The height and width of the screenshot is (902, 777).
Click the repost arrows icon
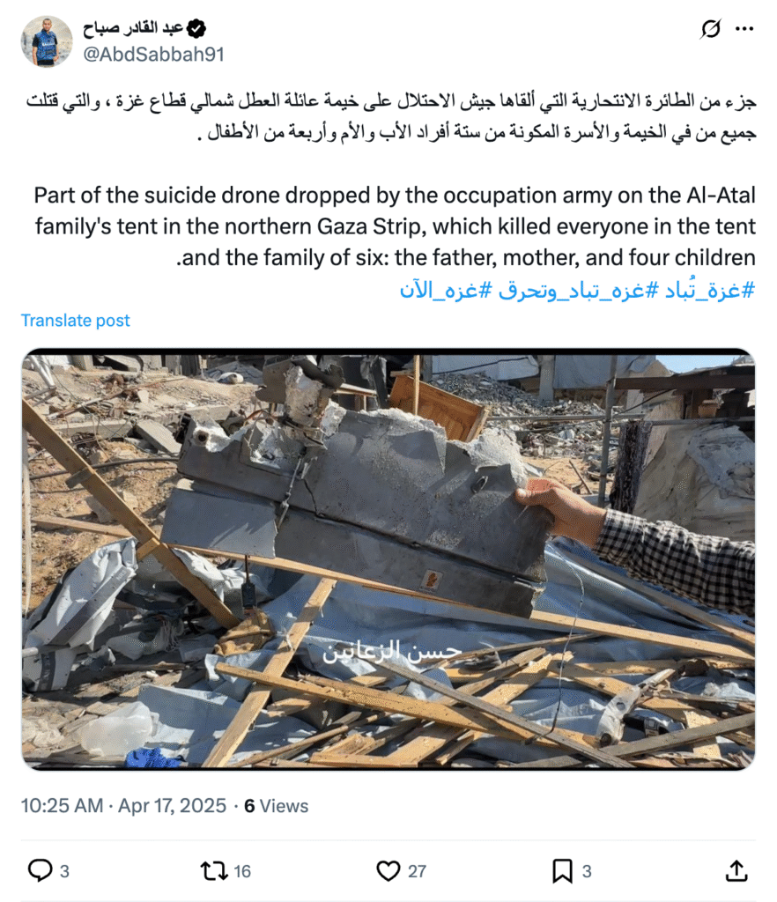click(214, 871)
